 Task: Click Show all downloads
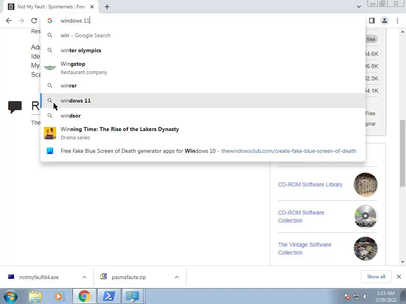click(x=376, y=277)
